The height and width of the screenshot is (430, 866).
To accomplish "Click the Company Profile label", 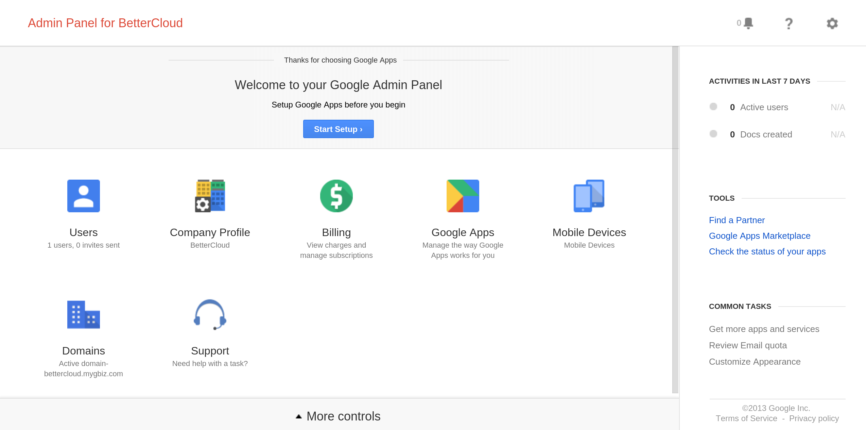I will [x=210, y=232].
